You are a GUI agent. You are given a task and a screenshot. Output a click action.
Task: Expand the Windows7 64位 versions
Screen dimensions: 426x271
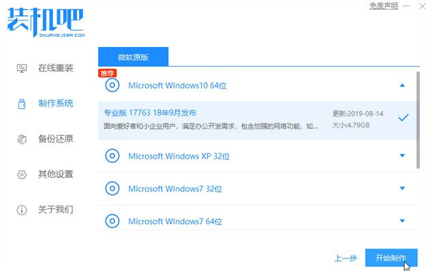point(402,221)
